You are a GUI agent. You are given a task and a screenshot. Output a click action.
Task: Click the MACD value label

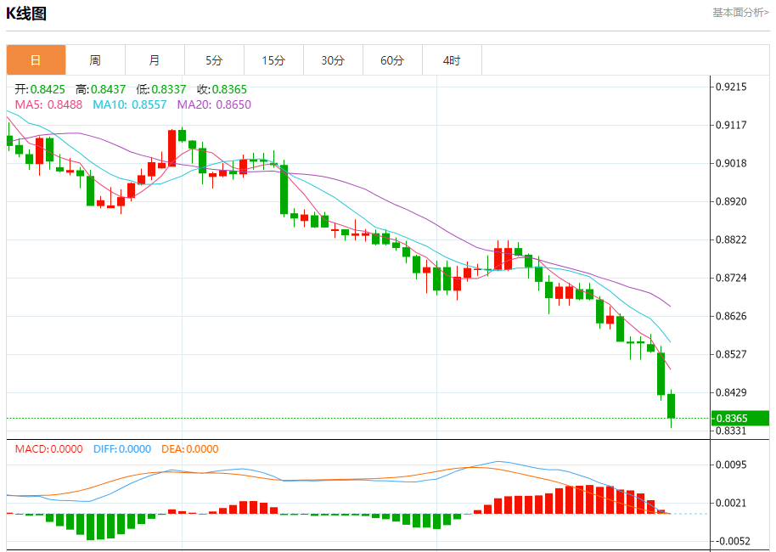pyautogui.click(x=48, y=449)
